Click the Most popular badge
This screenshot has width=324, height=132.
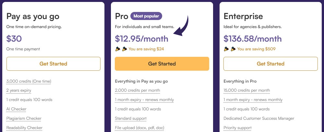point(146,16)
